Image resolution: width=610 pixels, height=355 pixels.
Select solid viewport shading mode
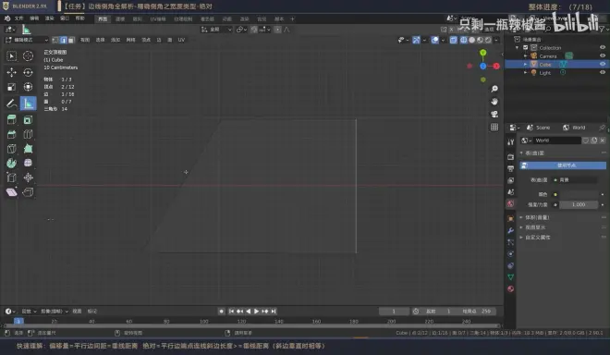pos(471,40)
